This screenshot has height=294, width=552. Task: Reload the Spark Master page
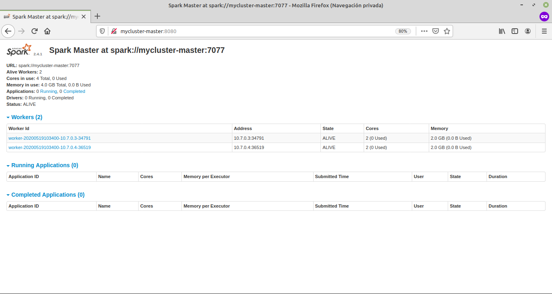pyautogui.click(x=34, y=31)
